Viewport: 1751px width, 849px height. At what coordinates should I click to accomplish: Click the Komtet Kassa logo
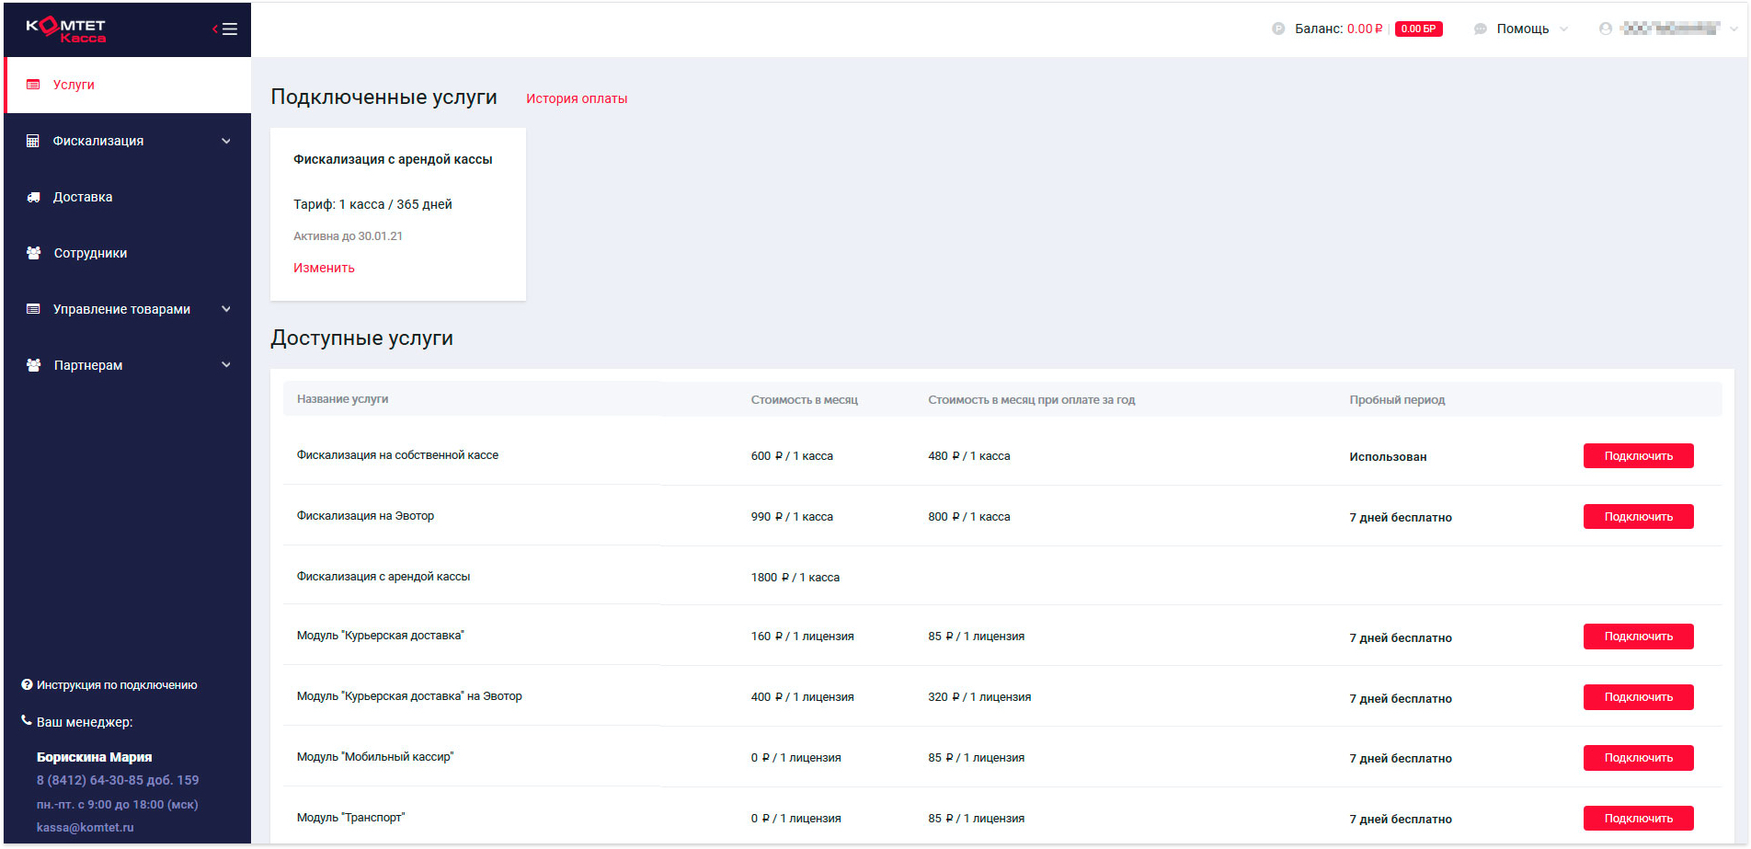(x=66, y=29)
